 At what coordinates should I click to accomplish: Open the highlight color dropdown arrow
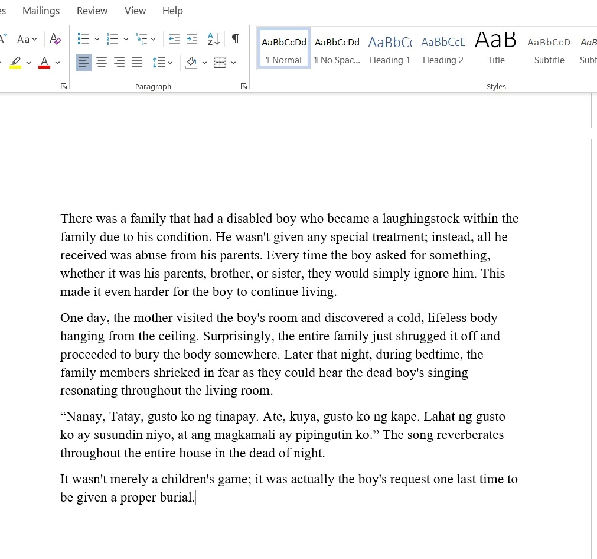(28, 63)
